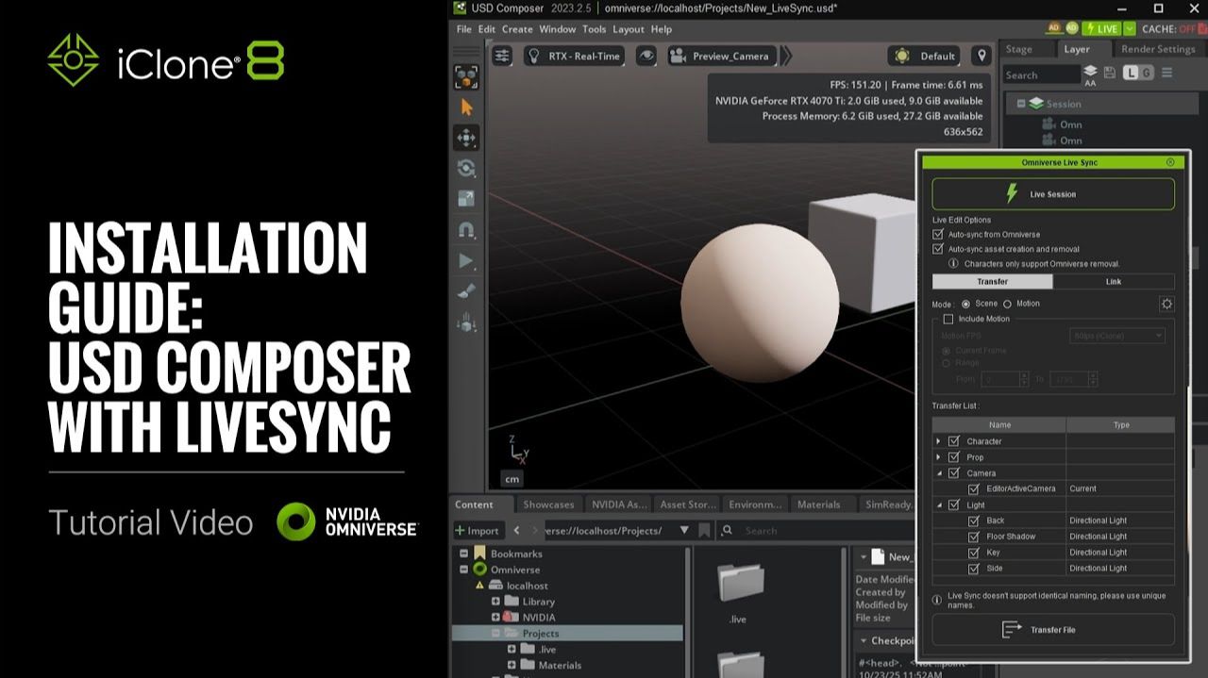
Task: Enable the Include Motion checkbox
Action: click(x=948, y=319)
